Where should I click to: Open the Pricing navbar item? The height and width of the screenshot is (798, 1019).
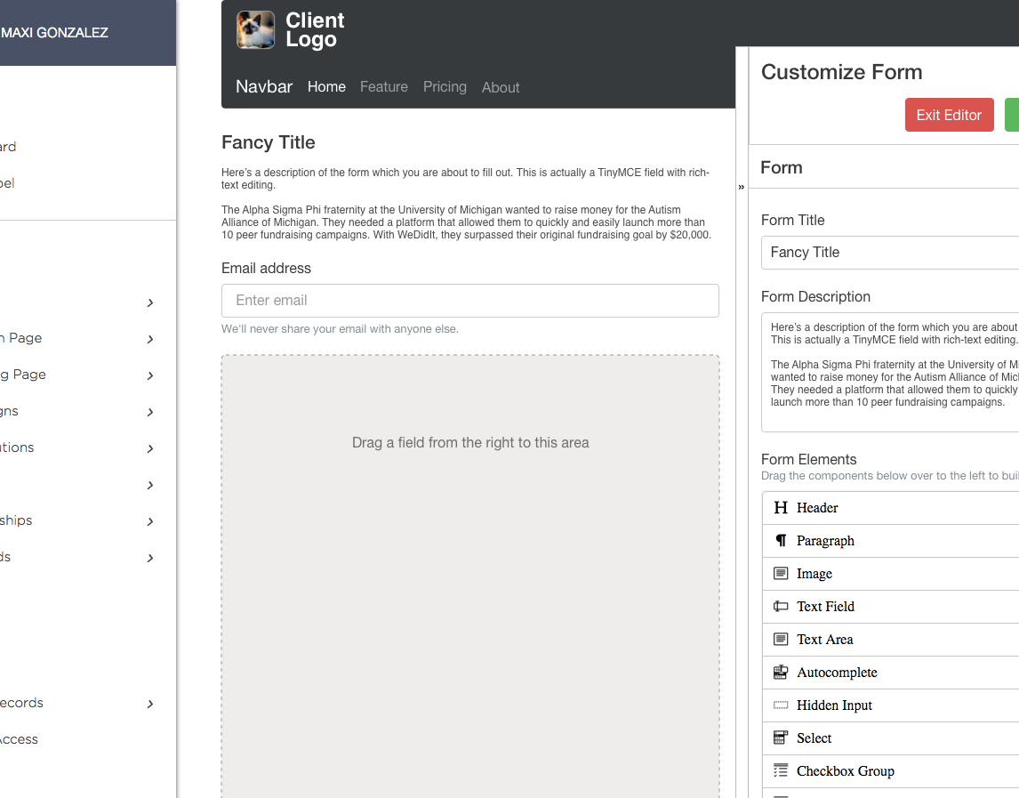coord(445,86)
